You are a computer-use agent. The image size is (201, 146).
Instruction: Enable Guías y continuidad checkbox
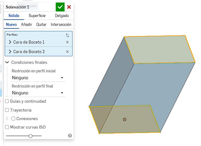tap(7, 101)
